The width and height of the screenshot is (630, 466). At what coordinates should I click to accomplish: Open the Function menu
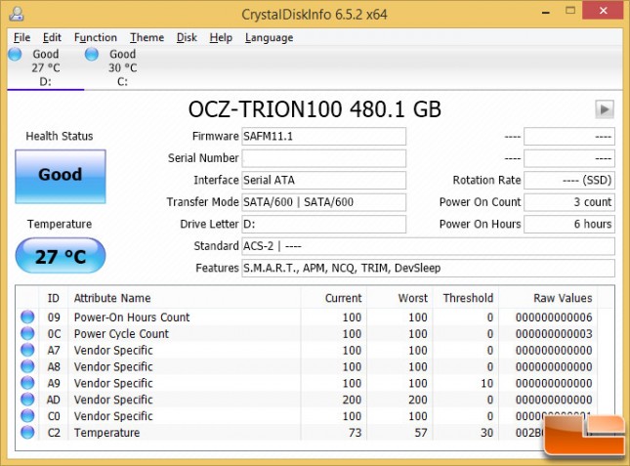[x=95, y=37]
